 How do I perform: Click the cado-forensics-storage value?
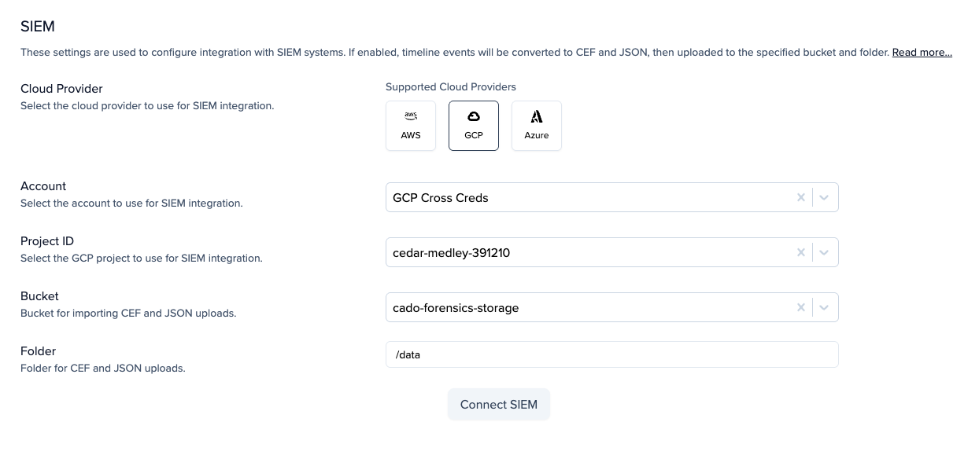pos(456,307)
